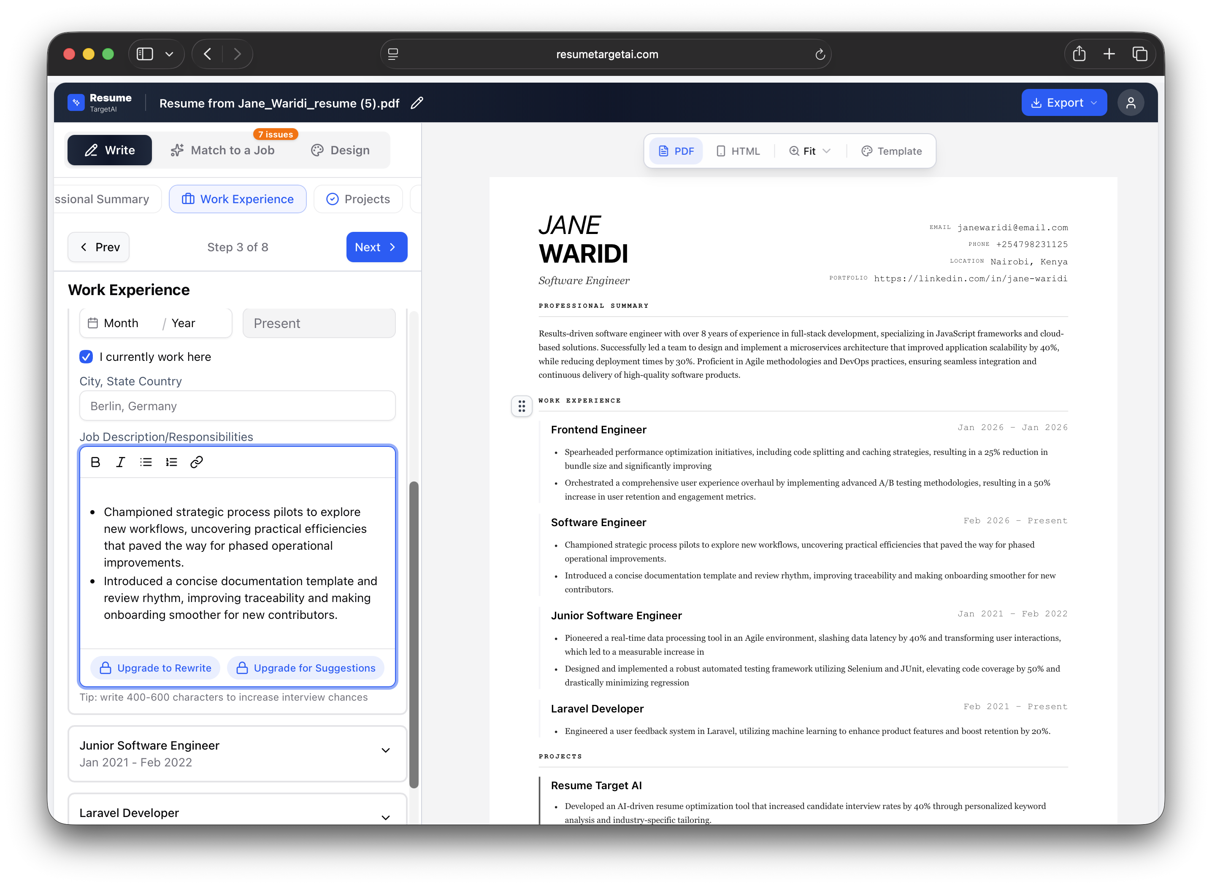Click the Bold formatting icon
This screenshot has height=887, width=1212.
point(96,462)
